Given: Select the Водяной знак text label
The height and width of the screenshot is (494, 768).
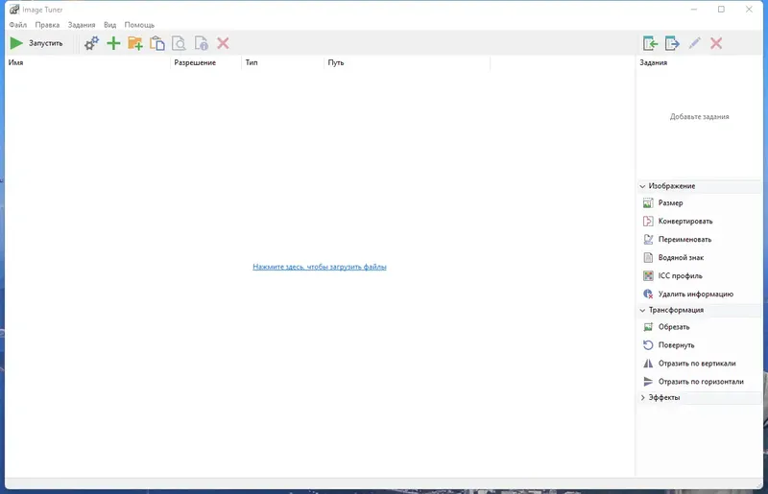Looking at the screenshot, I should tap(681, 257).
